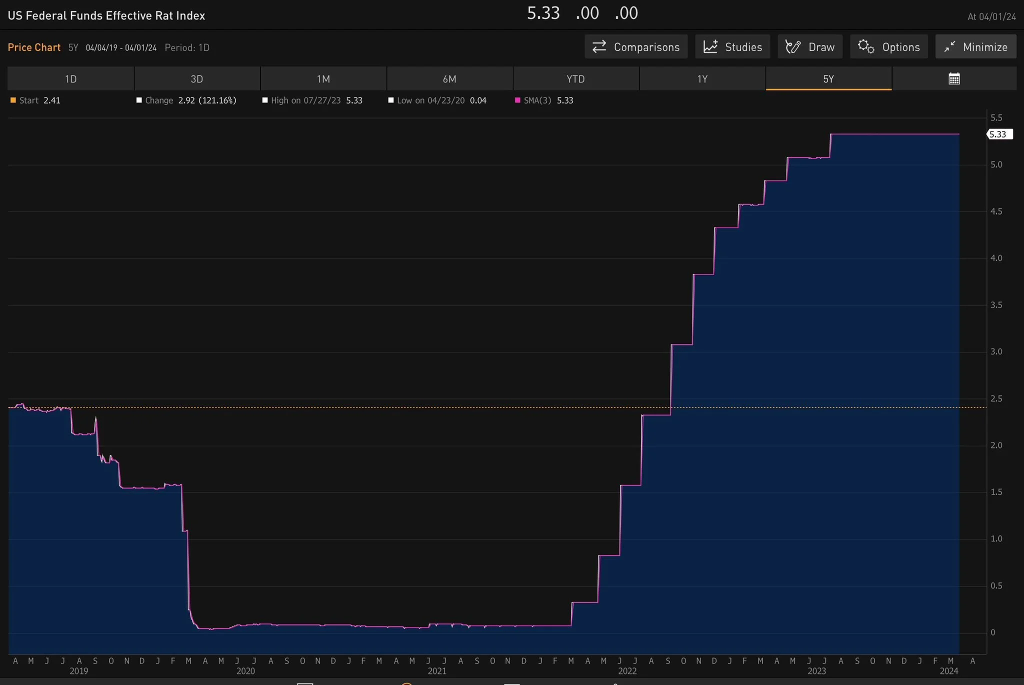
Task: Open the Comparisons tool
Action: coord(636,47)
